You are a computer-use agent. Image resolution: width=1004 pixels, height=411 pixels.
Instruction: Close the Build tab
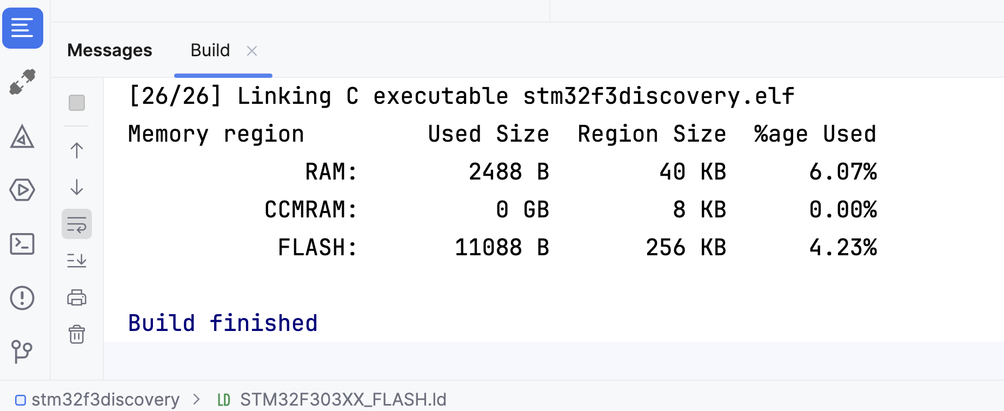tap(252, 50)
